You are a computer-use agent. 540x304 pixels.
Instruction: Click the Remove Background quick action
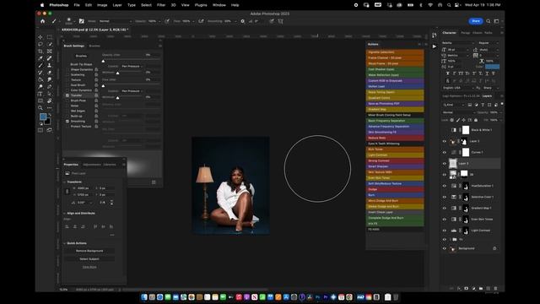[x=89, y=251]
